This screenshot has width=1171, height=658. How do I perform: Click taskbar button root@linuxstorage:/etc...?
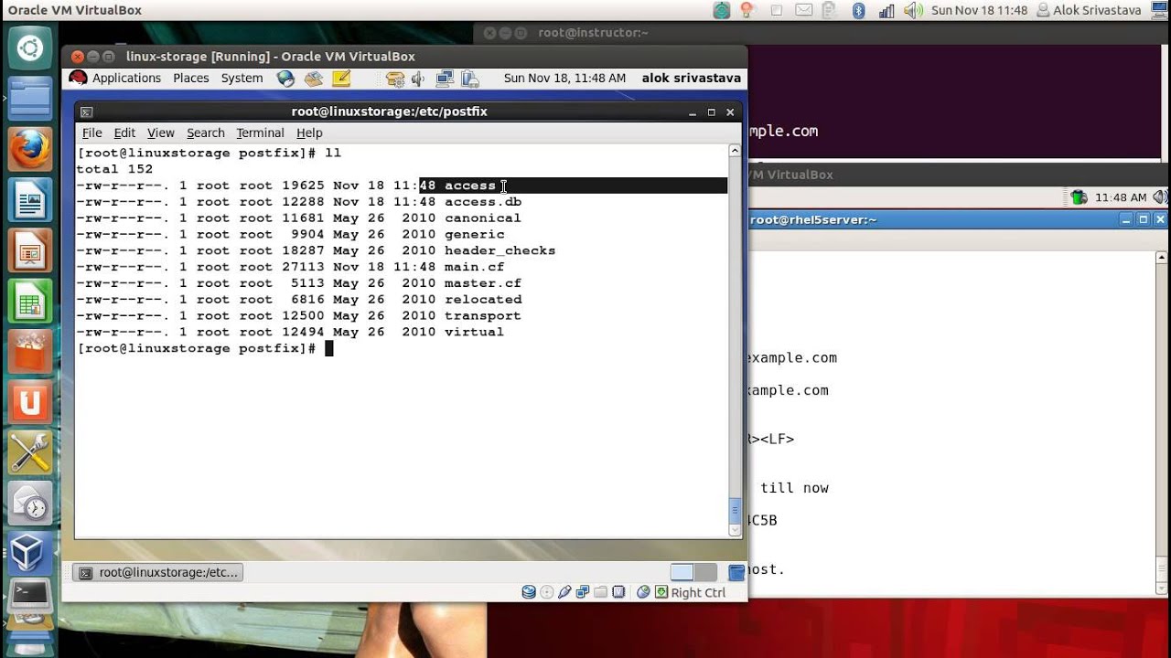pos(158,573)
